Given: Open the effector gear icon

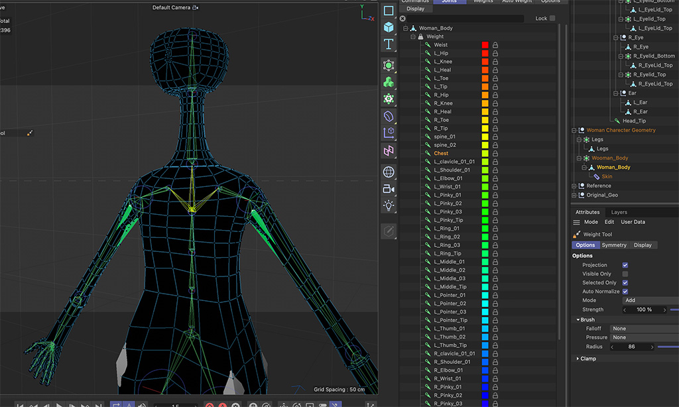Looking at the screenshot, I should pyautogui.click(x=389, y=99).
